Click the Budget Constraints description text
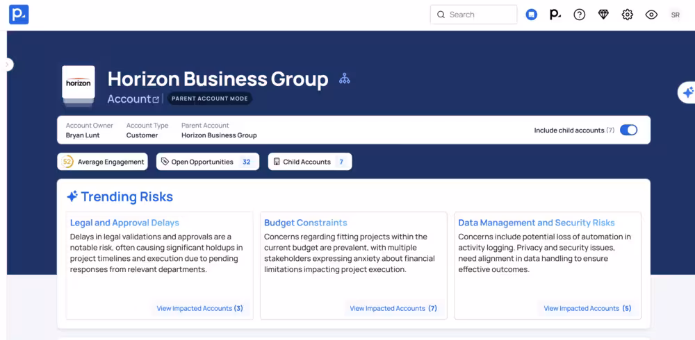 point(350,253)
